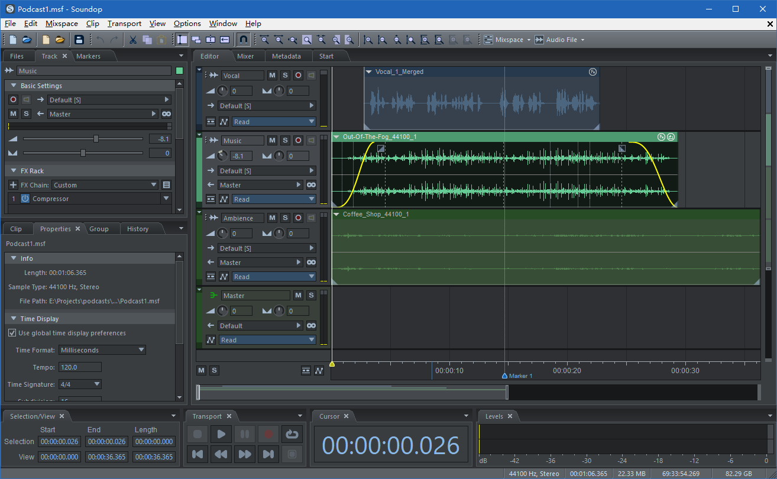Select the Cut scissors icon in toolbar
Image resolution: width=777 pixels, height=479 pixels.
tap(133, 40)
